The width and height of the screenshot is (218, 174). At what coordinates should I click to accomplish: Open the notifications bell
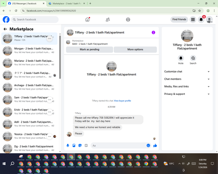pyautogui.click(x=201, y=20)
